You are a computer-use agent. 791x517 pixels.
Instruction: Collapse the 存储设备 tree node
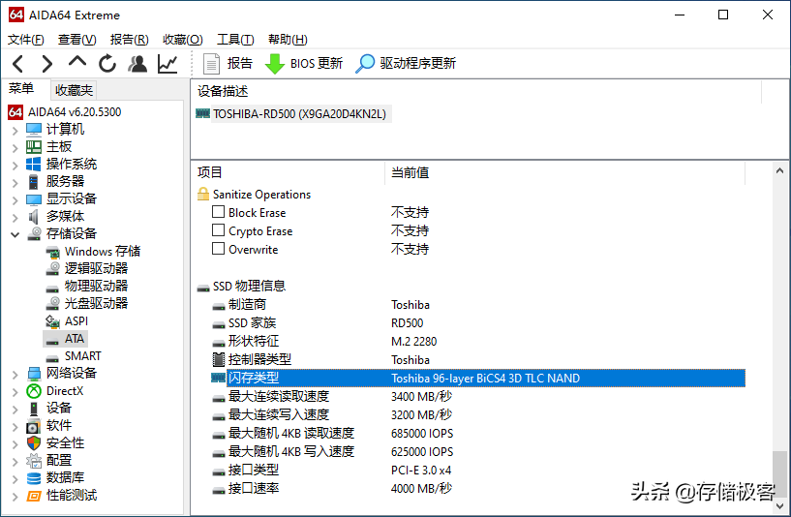point(15,234)
